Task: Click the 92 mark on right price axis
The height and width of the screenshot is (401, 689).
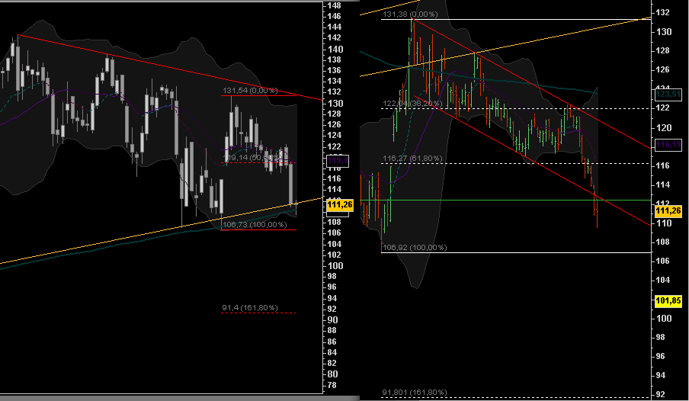Action: click(x=663, y=394)
